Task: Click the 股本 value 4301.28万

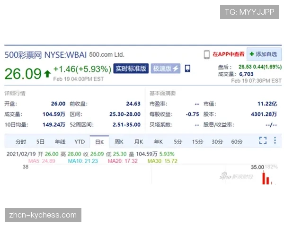Action: point(264,114)
